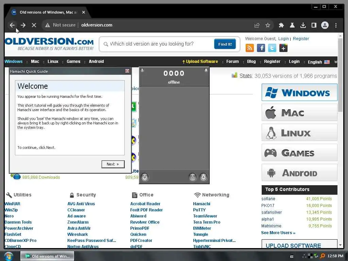The height and width of the screenshot is (261, 348).
Task: Click See More Users link
Action: 278,233
